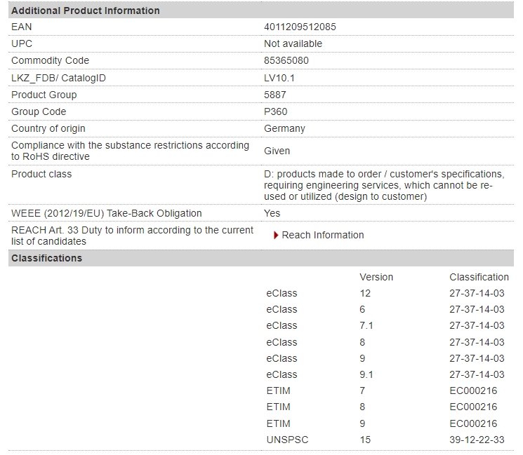Image resolution: width=523 pixels, height=455 pixels.
Task: Select eClass version 12 classification code
Action: click(477, 294)
